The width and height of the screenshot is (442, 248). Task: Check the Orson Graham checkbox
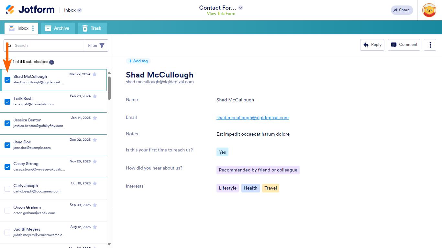click(x=7, y=211)
